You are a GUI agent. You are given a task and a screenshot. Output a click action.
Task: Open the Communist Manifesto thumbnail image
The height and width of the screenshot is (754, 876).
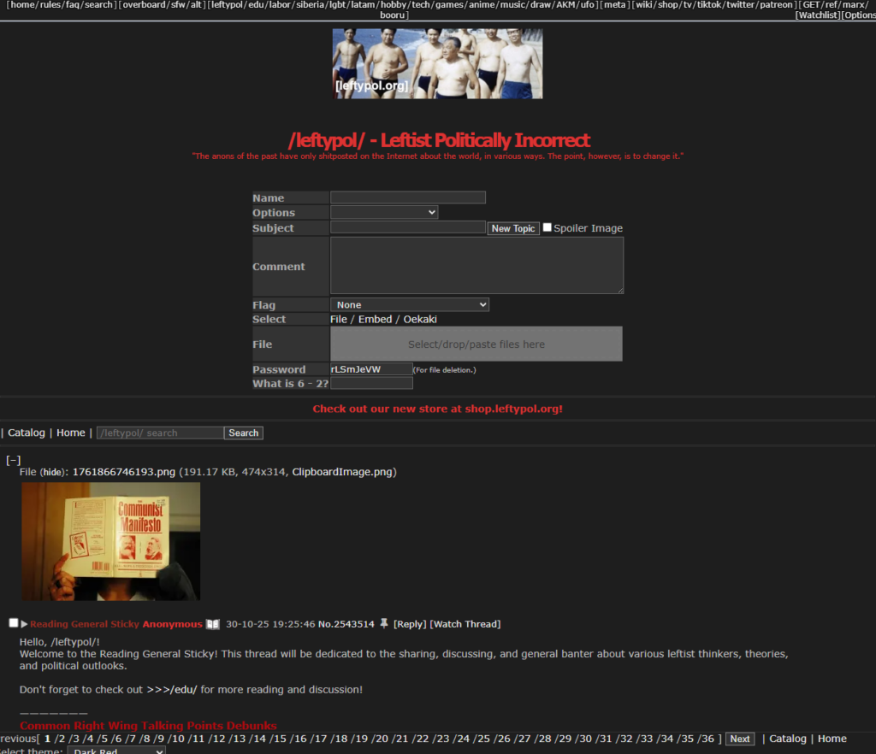pos(110,541)
